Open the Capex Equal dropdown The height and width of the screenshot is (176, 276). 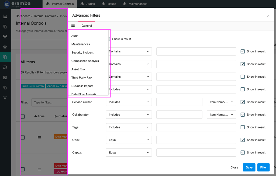129,152
